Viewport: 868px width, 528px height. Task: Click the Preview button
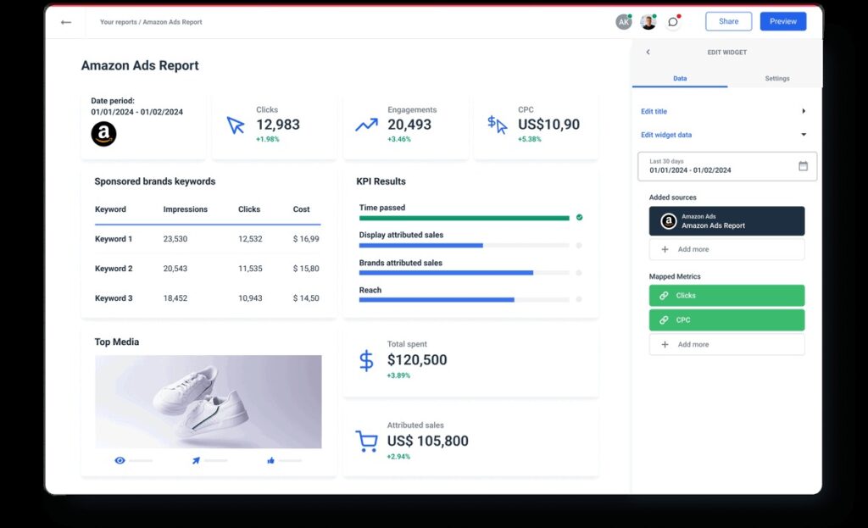(782, 21)
